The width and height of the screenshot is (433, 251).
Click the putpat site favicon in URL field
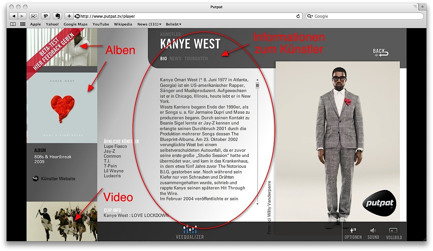coord(77,16)
